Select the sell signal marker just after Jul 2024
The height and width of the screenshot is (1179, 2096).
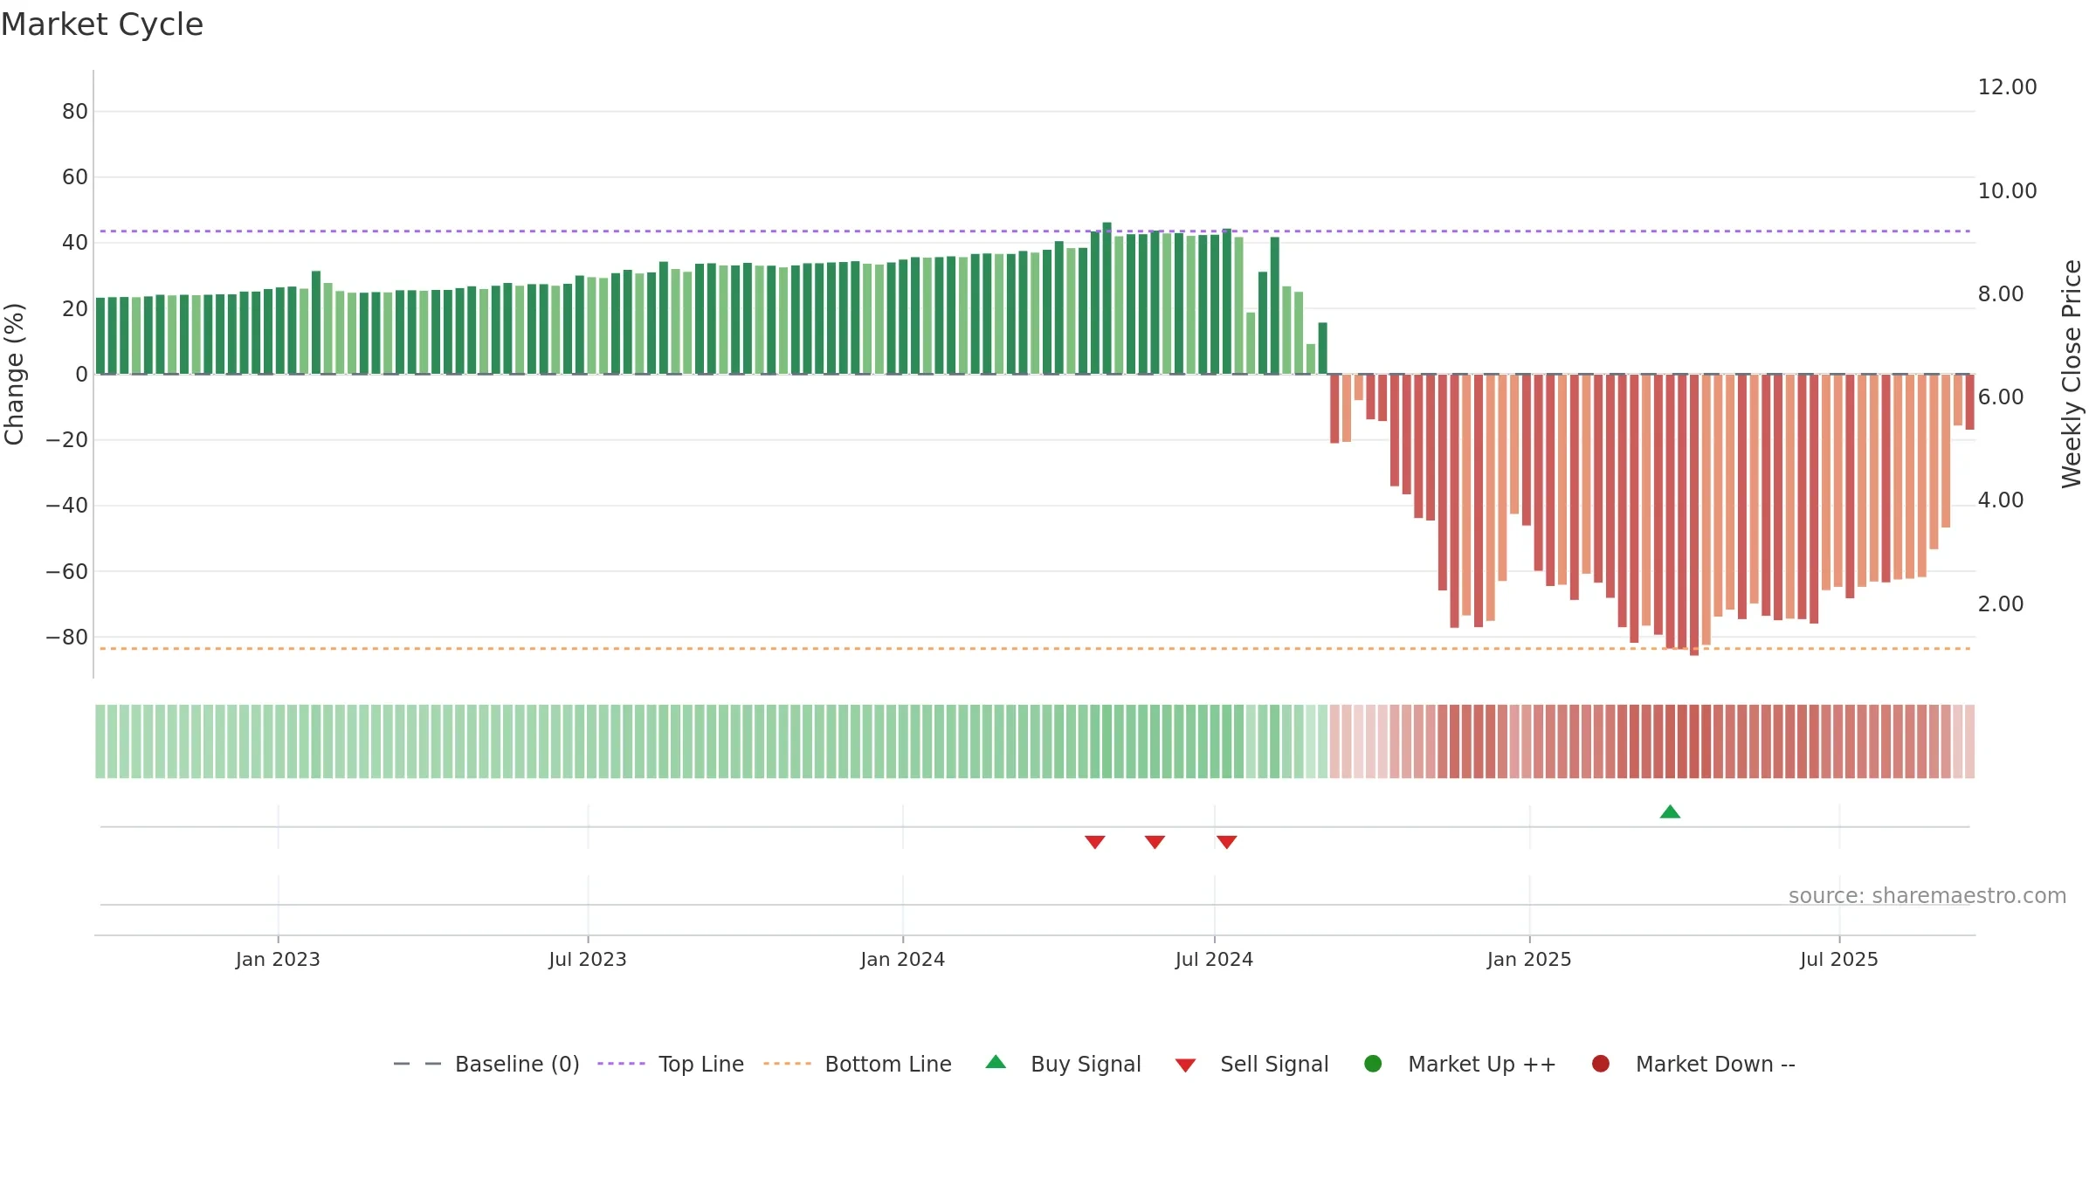click(x=1226, y=842)
